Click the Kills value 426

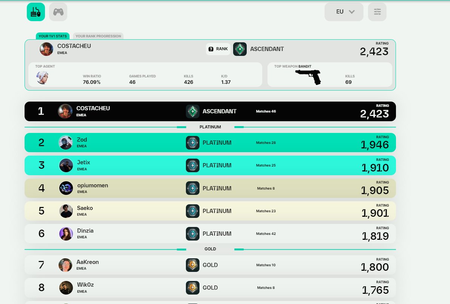tap(189, 82)
